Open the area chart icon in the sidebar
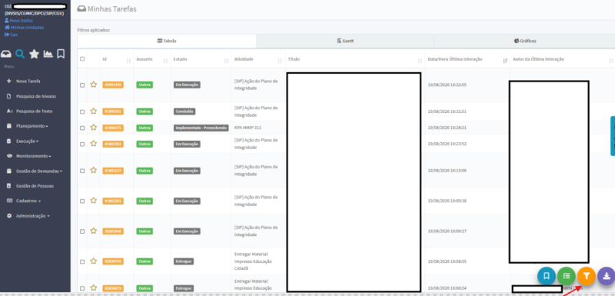 (x=48, y=54)
